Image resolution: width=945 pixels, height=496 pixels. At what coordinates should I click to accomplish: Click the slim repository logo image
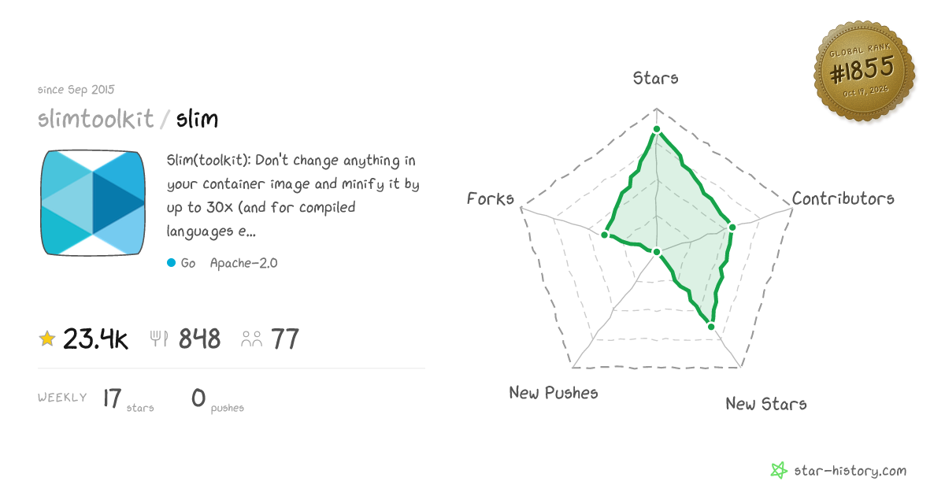[x=93, y=202]
